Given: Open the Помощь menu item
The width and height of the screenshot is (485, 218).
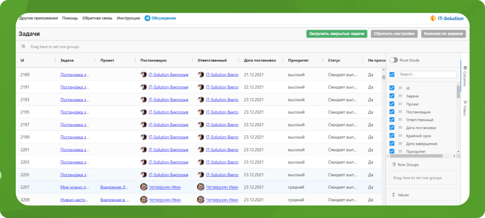Looking at the screenshot, I should click(x=70, y=18).
